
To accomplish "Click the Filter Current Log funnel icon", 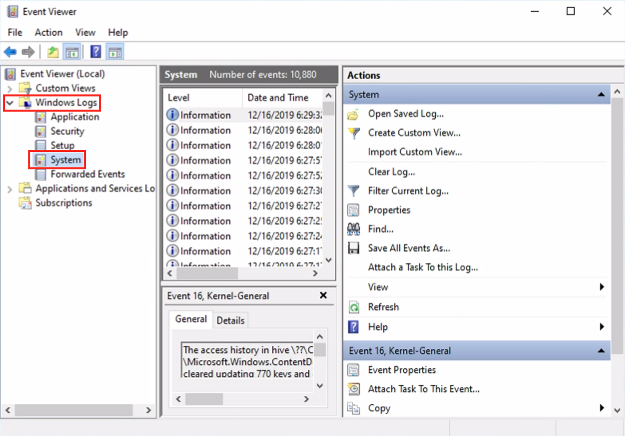I will click(x=354, y=191).
